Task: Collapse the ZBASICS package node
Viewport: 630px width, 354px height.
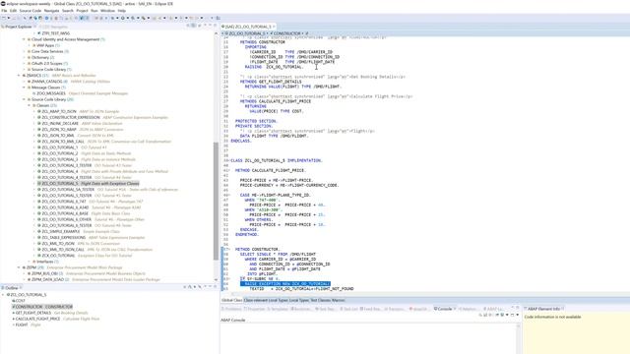Action: click(19, 76)
